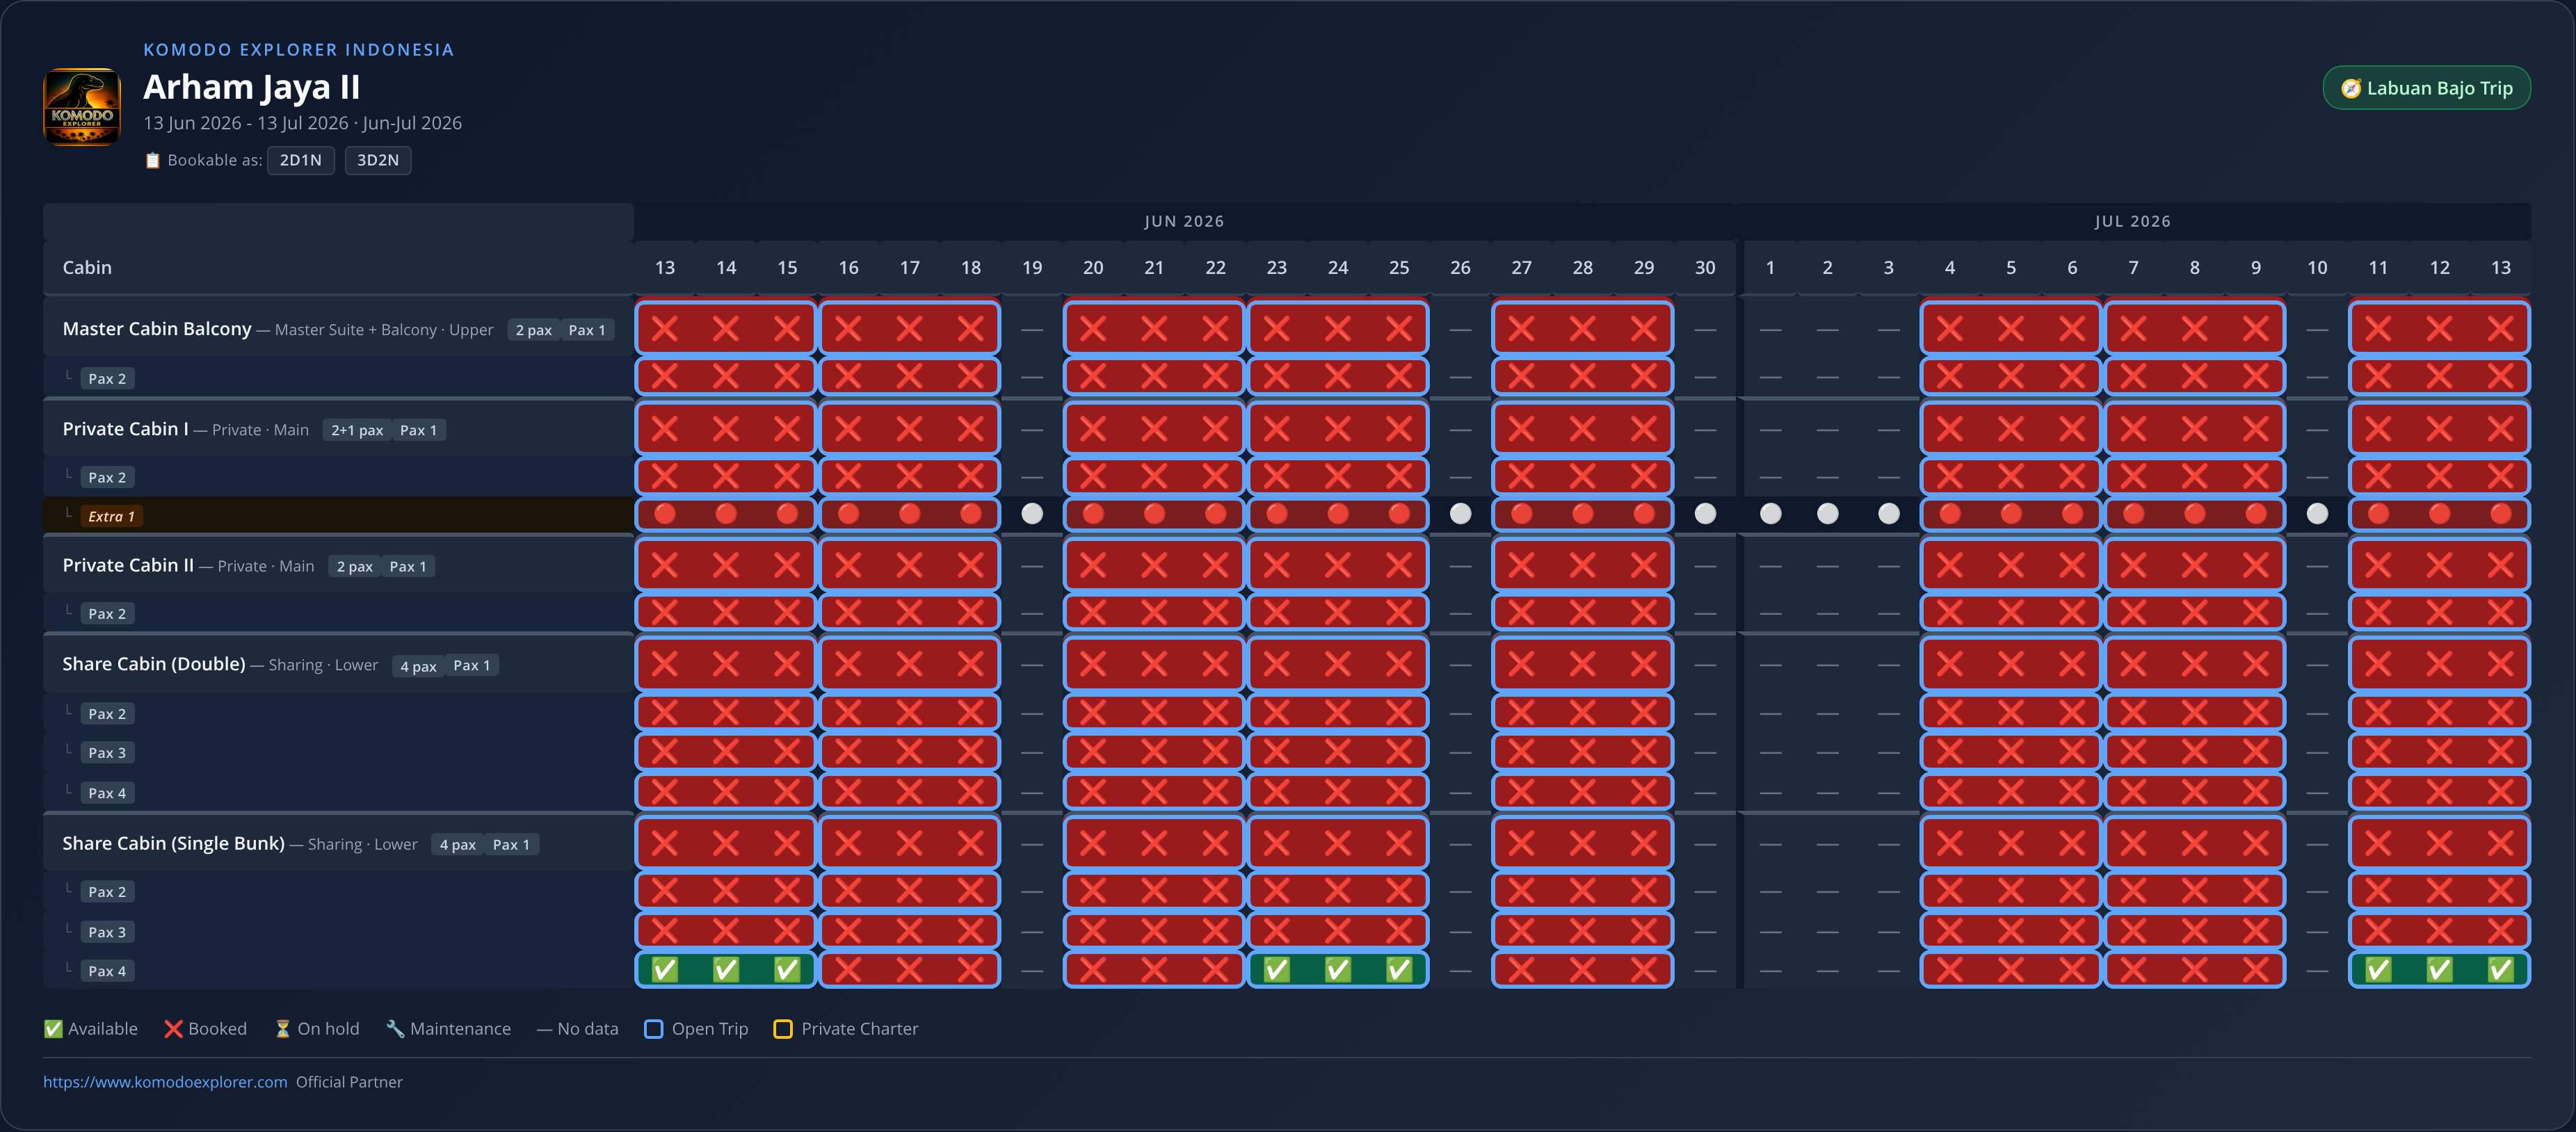Click the date 19 column header in June
This screenshot has height=1132, width=2576.
(x=1032, y=267)
